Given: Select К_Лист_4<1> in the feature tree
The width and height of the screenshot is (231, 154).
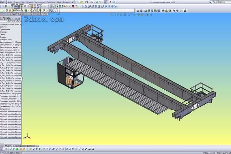Looking at the screenshot, I should [x=10, y=83].
